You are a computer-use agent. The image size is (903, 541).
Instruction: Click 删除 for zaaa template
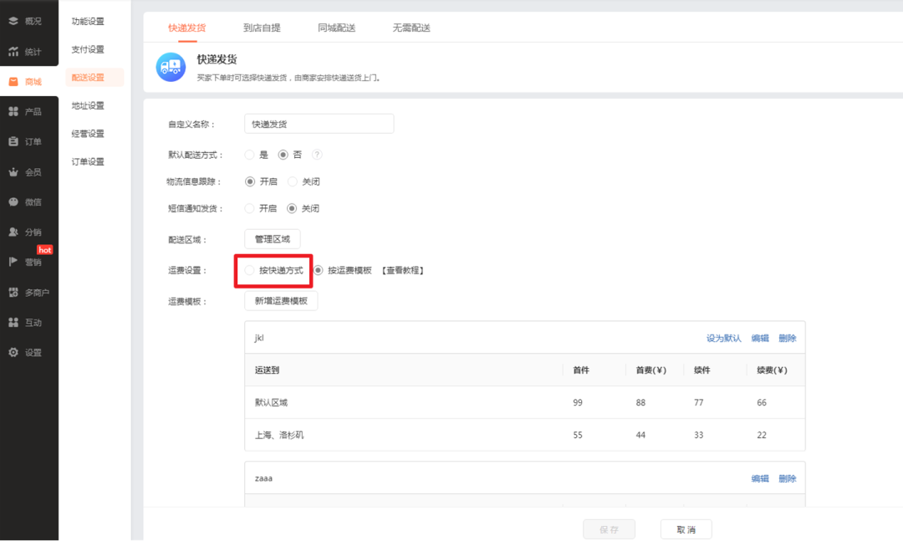coord(788,479)
